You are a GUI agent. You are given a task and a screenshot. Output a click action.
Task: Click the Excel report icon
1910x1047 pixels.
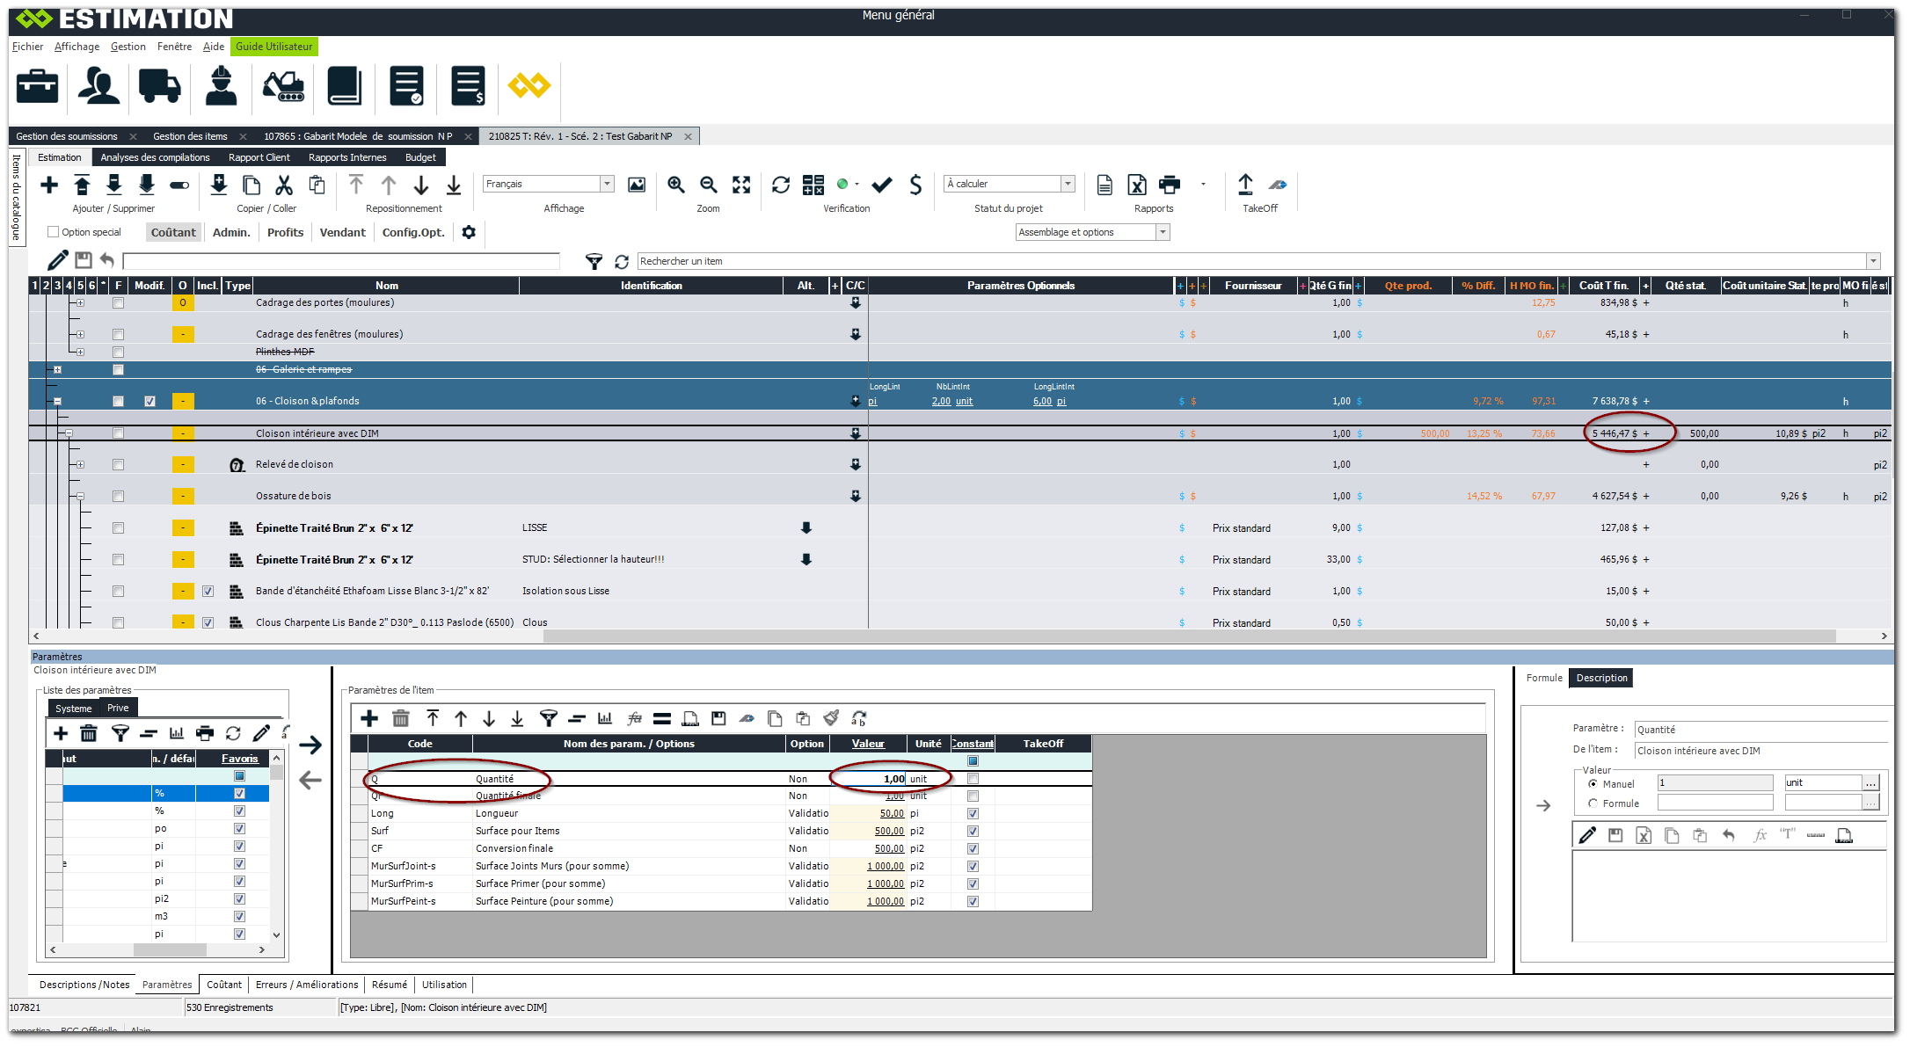click(1137, 185)
